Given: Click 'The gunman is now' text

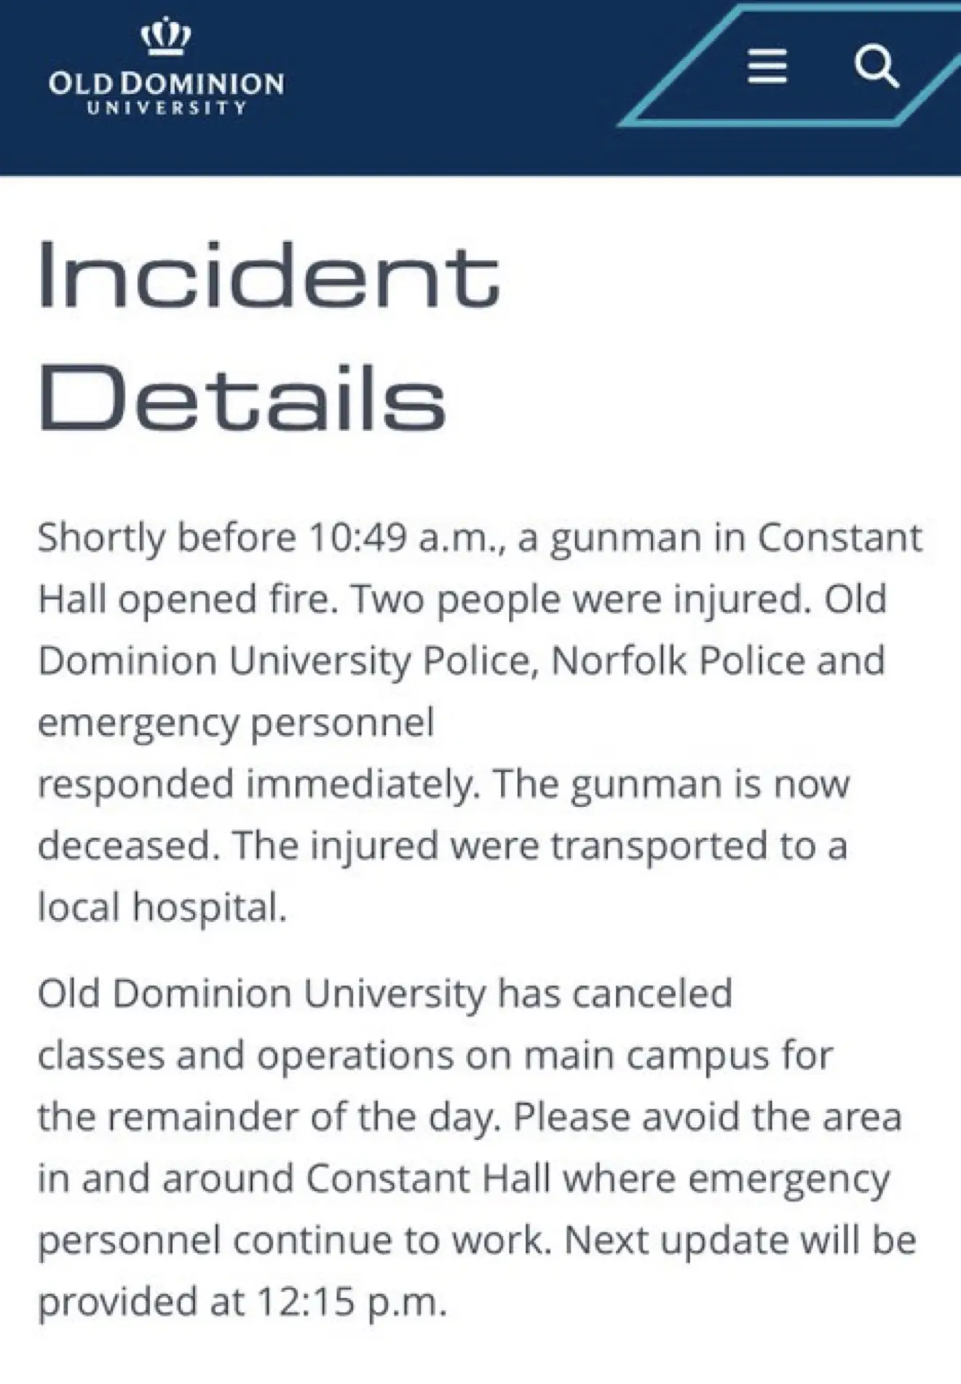Looking at the screenshot, I should 671,785.
